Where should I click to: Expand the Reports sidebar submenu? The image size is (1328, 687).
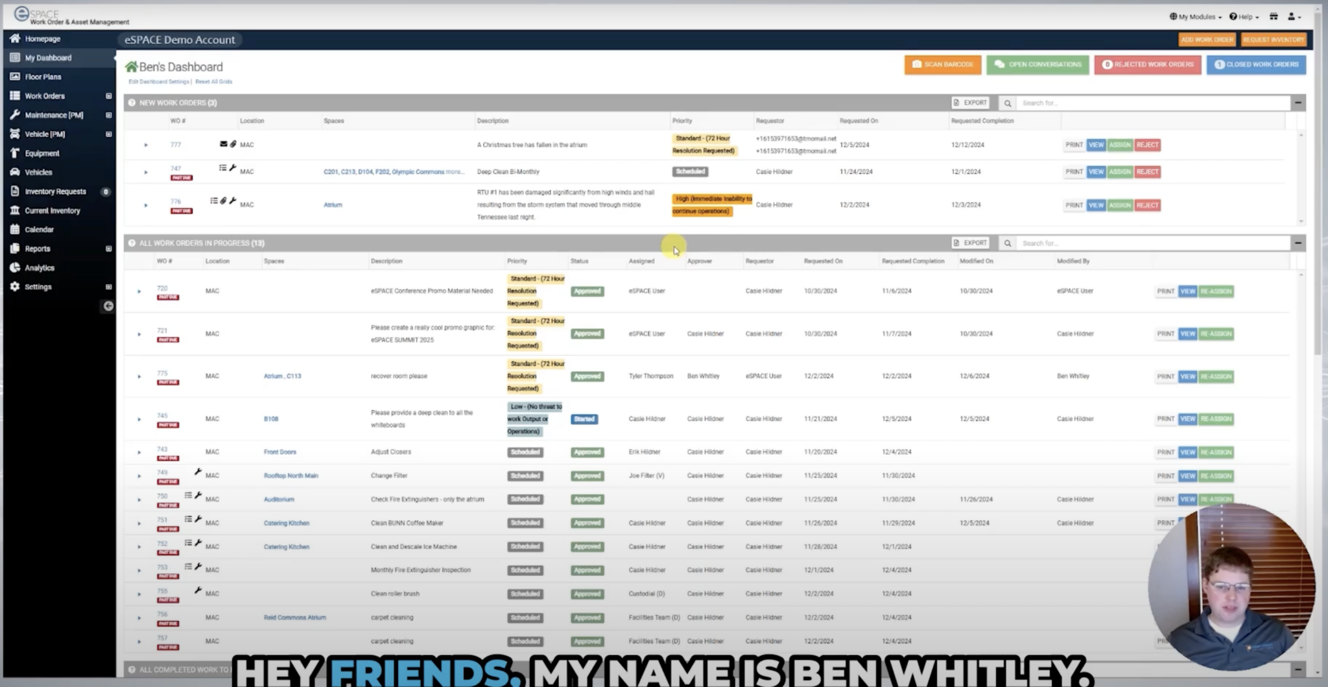tap(108, 248)
